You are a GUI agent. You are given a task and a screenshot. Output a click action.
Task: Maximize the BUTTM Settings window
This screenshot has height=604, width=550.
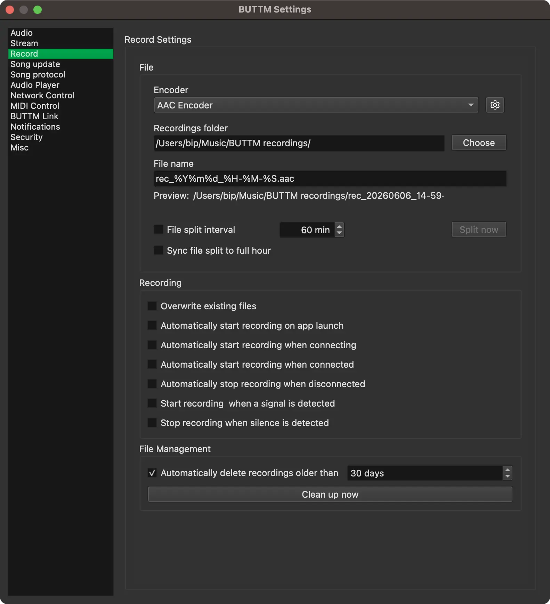pyautogui.click(x=38, y=10)
